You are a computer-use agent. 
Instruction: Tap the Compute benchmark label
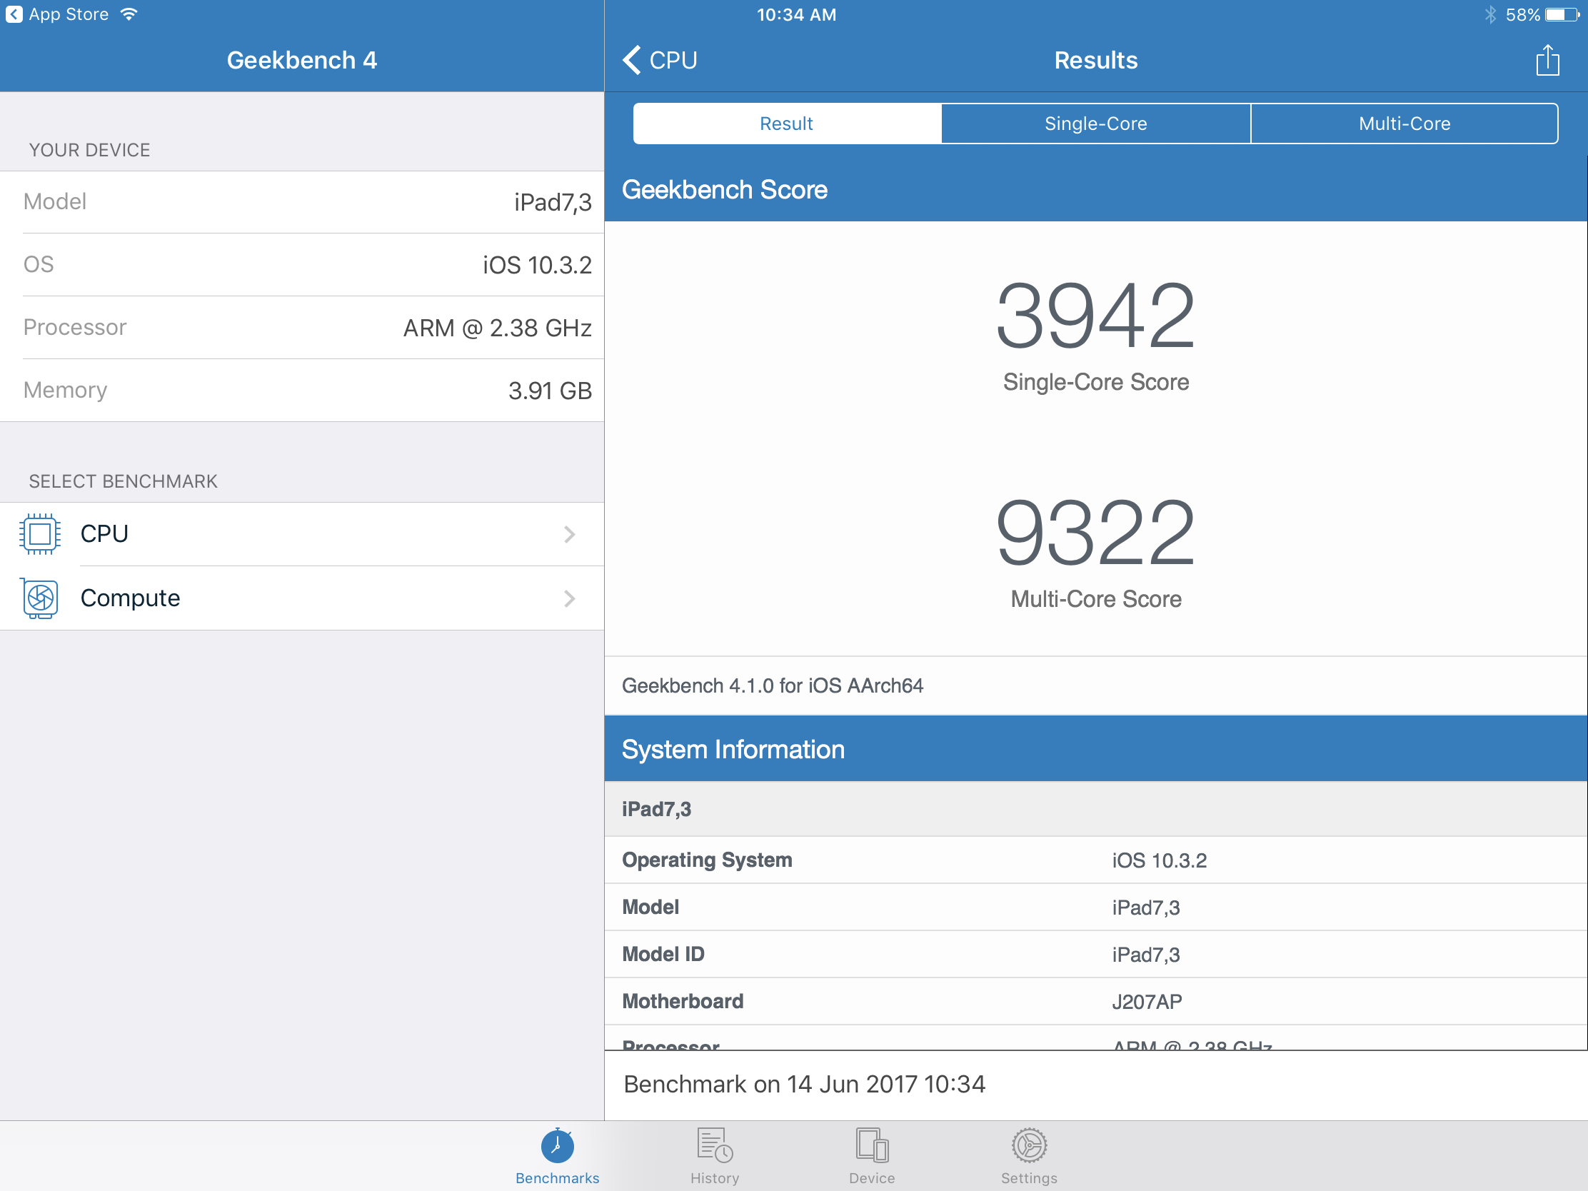130,598
